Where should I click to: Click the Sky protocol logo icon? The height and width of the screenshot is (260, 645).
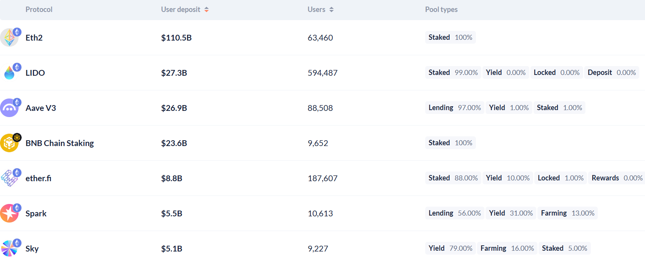(x=9, y=249)
